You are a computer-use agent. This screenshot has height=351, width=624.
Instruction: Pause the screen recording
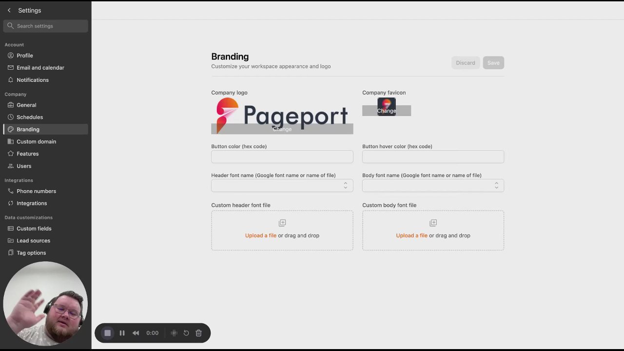point(122,333)
